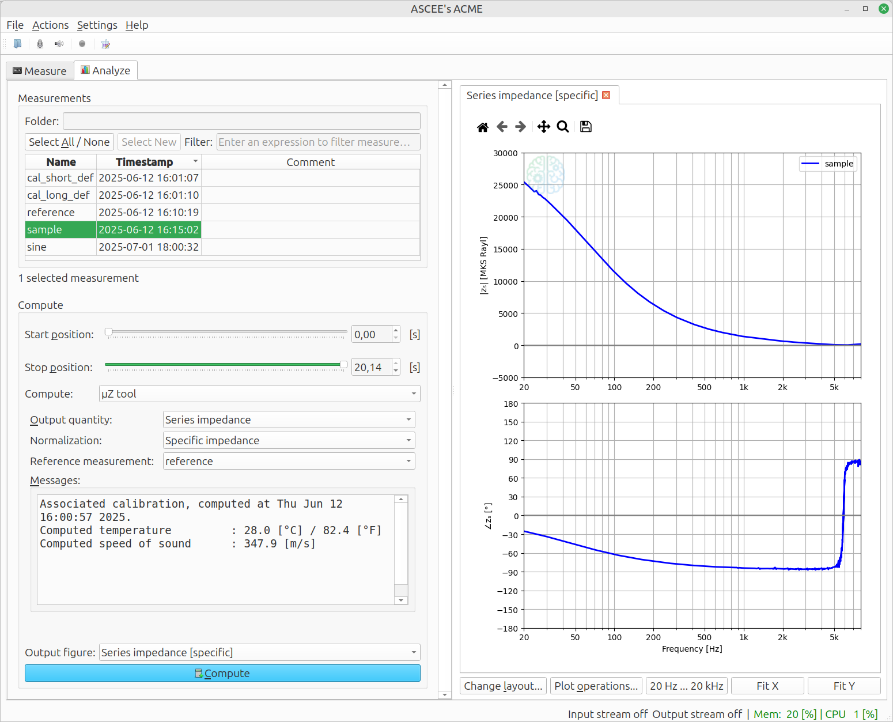Activate the pan plot tool
893x722 pixels.
pyautogui.click(x=543, y=127)
